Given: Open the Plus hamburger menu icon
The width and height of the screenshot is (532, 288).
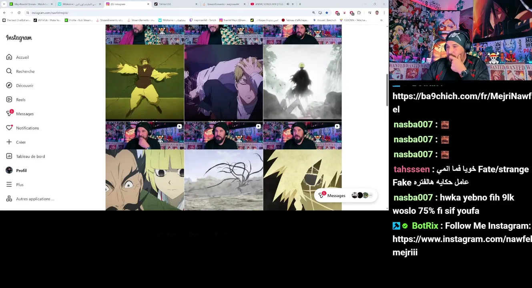Looking at the screenshot, I should coord(9,184).
